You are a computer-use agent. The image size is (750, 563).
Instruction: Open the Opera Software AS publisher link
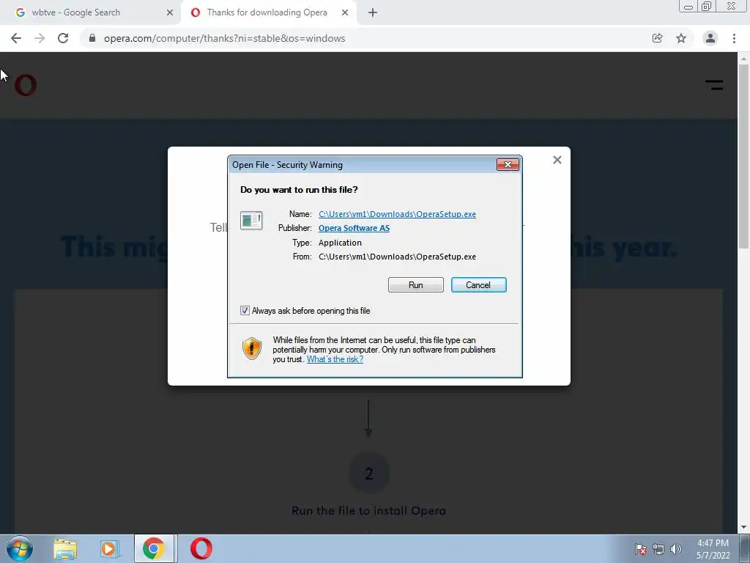tap(354, 228)
